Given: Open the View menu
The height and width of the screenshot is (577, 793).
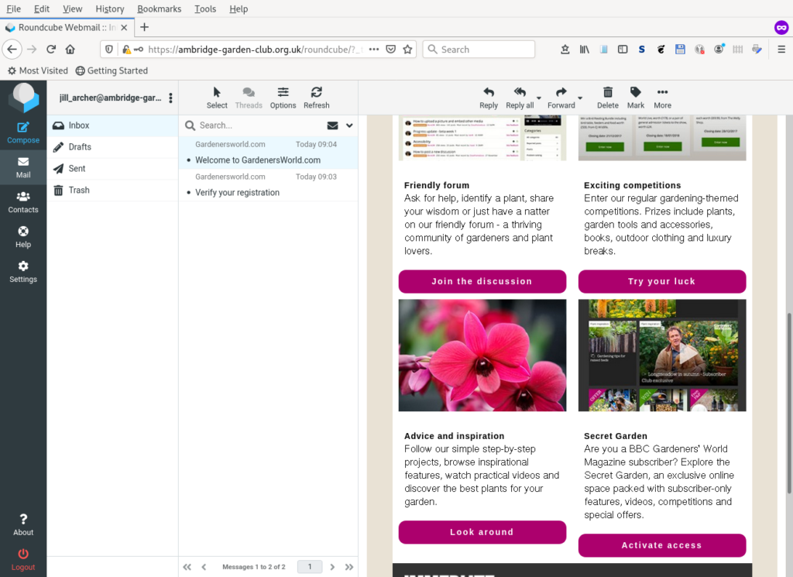Looking at the screenshot, I should tap(72, 9).
